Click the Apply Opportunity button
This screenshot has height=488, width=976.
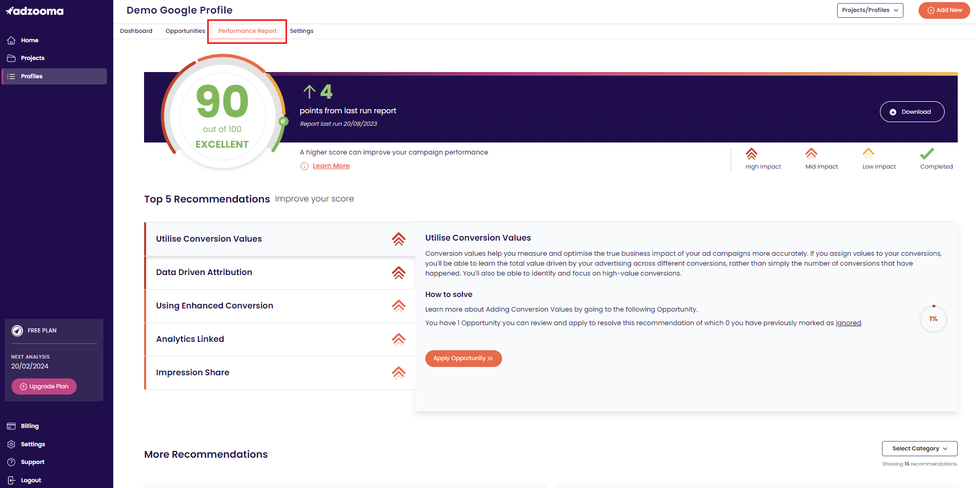coord(463,359)
